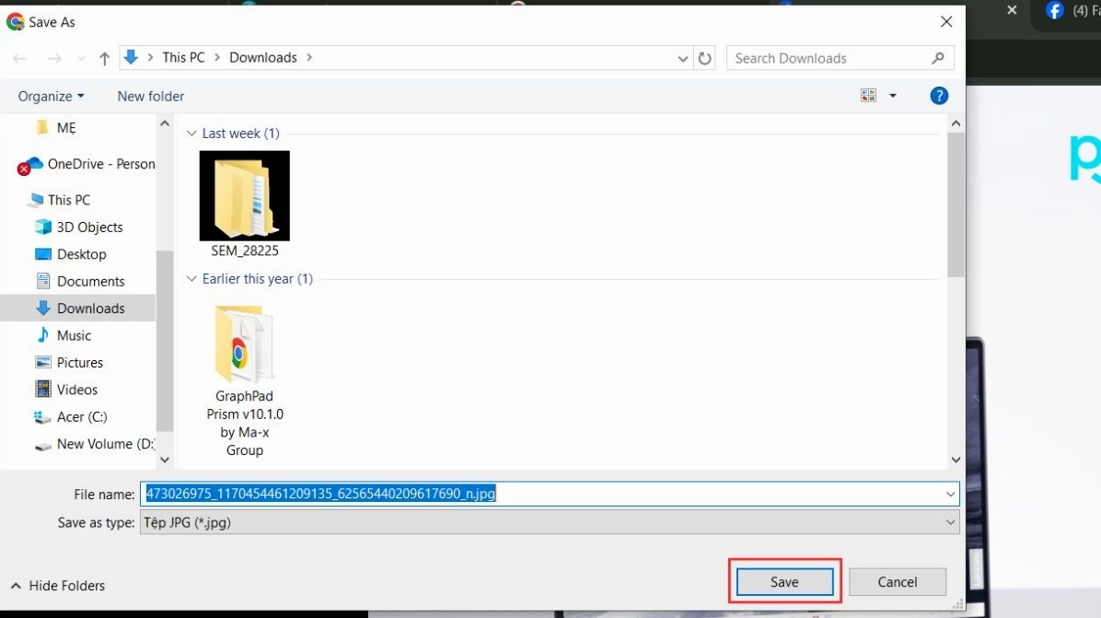This screenshot has height=618, width=1101.
Task: Open the SEM_28225 folder thumbnail
Action: tap(244, 196)
